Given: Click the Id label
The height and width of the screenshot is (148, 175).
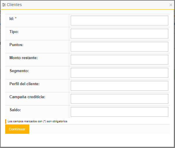Looking at the screenshot, I should (x=12, y=19).
